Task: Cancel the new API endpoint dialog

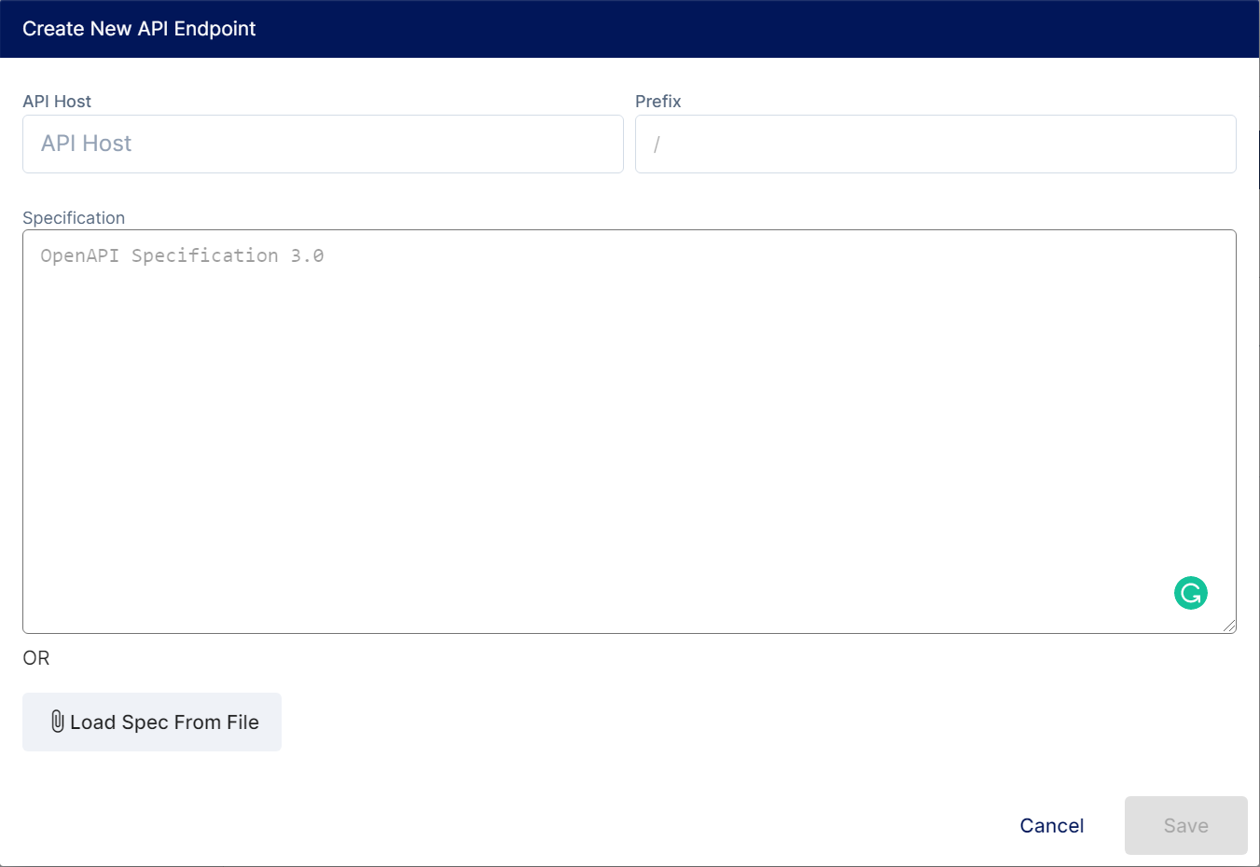Action: (1052, 826)
